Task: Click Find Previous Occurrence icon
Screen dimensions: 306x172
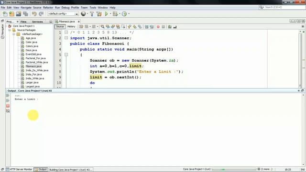Action: [108, 27]
